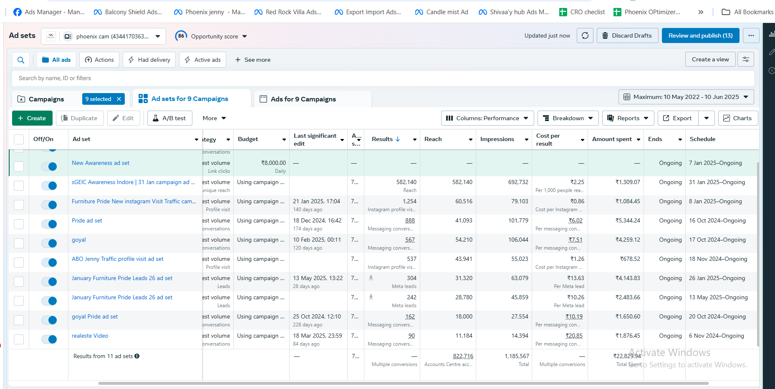Screen dimensions: 775x389
Task: Filter by Had delivery
Action: click(x=149, y=60)
